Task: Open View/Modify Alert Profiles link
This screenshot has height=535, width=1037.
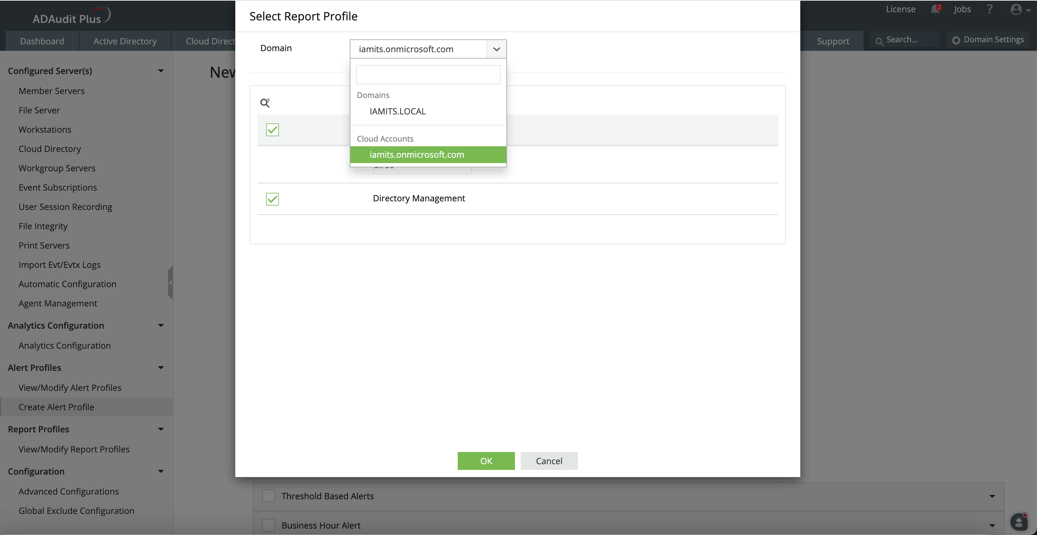Action: click(70, 388)
